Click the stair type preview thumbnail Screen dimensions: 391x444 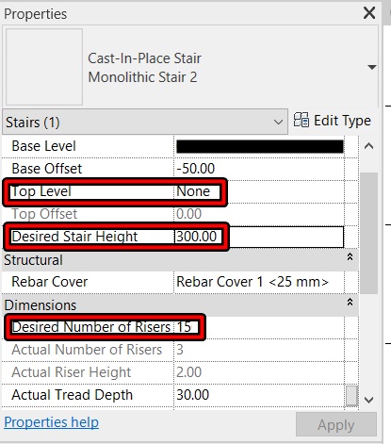pos(44,67)
